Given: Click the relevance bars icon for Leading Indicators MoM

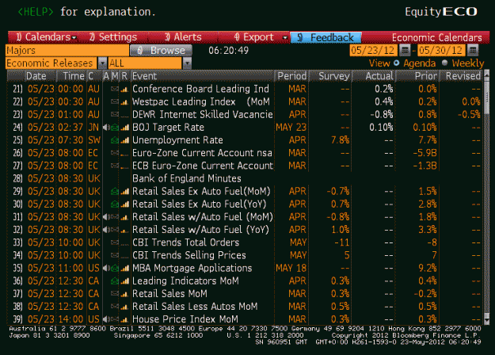Looking at the screenshot, I should pyautogui.click(x=125, y=281).
